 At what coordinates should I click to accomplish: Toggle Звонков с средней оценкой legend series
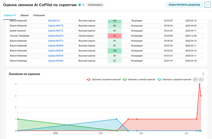click(174, 80)
